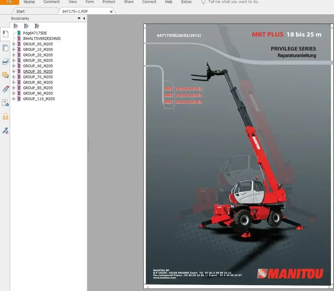Open the Comments panel
Screen dimensions: 334x291
(5, 75)
